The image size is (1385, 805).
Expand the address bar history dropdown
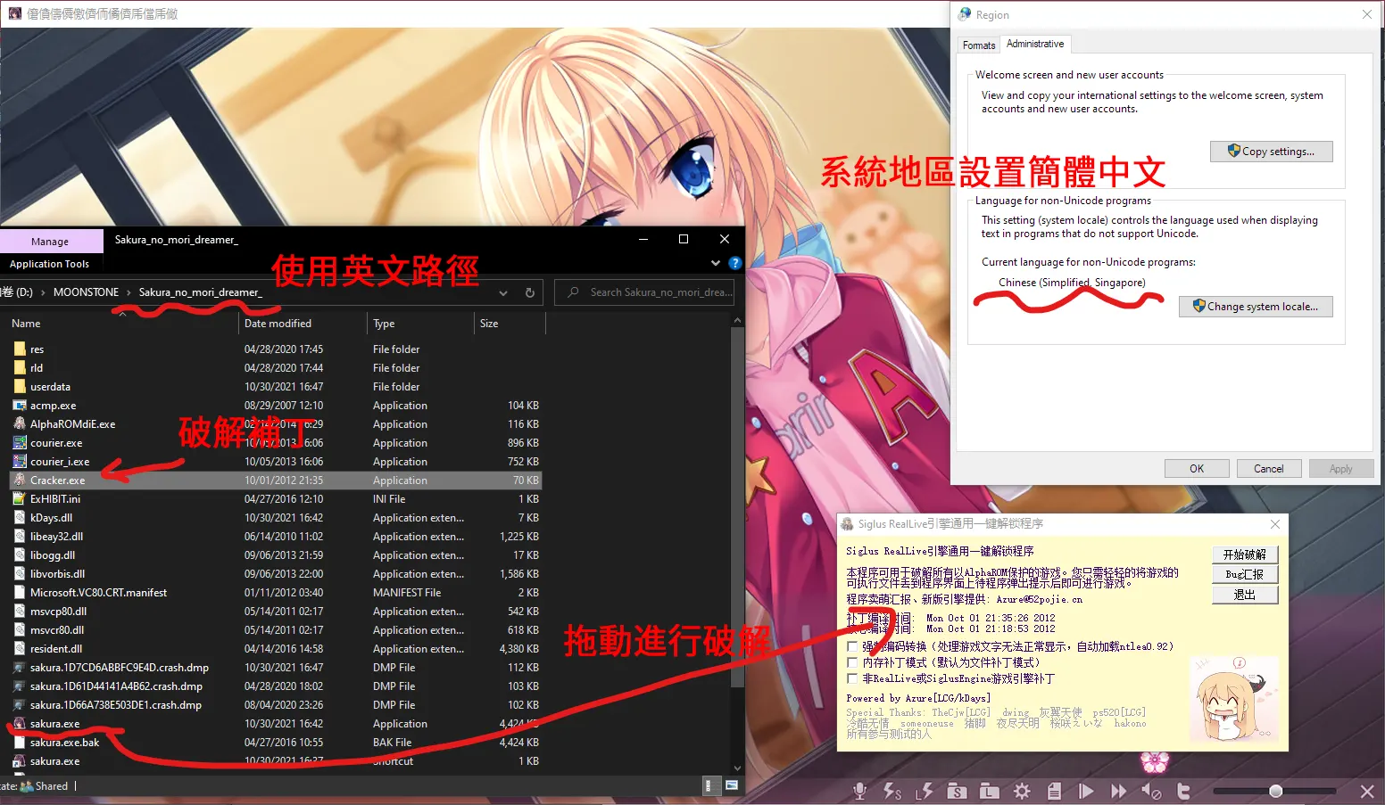coord(503,292)
